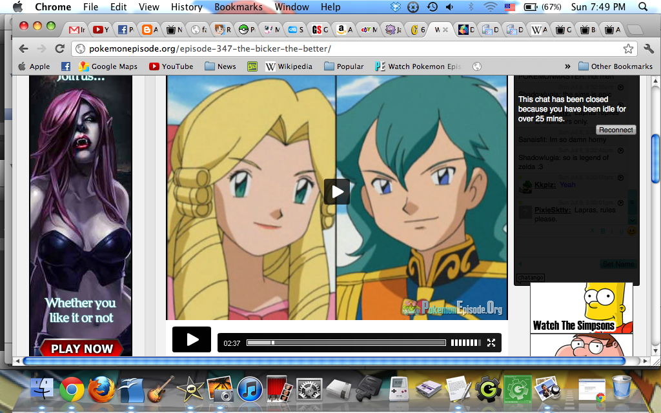Seek on the video progress bar
661x413 pixels.
346,343
